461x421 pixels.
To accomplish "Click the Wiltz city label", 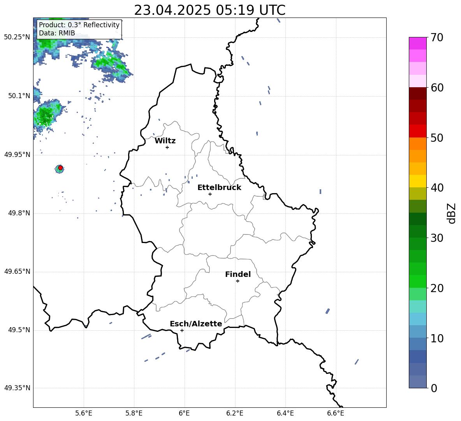I will click(165, 141).
